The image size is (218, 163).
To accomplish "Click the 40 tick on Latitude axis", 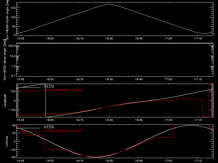I will 14,126.
